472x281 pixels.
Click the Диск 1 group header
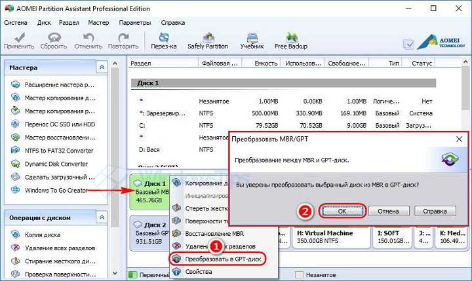pos(284,83)
